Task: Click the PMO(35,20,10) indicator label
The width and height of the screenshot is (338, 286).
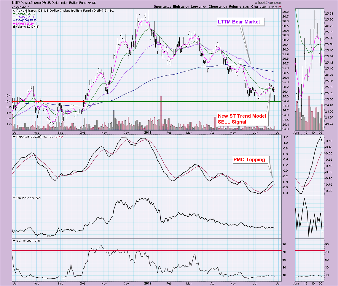Action: pos(38,137)
